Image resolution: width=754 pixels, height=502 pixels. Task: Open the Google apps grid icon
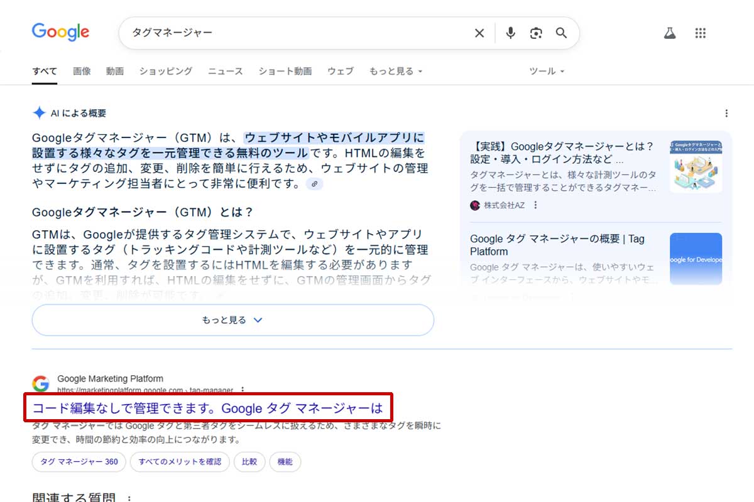pyautogui.click(x=701, y=33)
